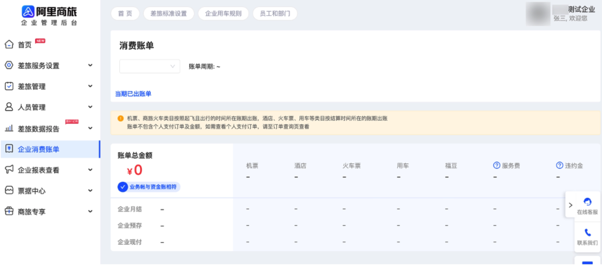Switch to the 差旅标准设置 tab
Image resolution: width=602 pixels, height=268 pixels.
[169, 13]
